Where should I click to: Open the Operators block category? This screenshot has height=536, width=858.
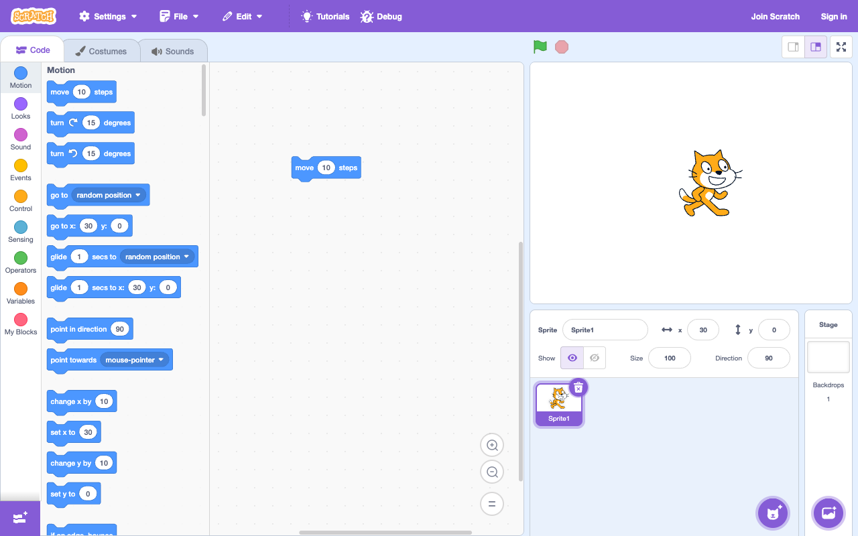pyautogui.click(x=21, y=263)
